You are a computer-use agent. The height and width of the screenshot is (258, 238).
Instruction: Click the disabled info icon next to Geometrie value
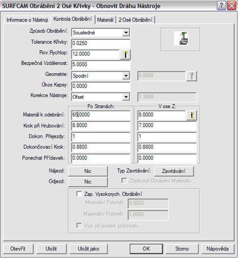coord(192,76)
